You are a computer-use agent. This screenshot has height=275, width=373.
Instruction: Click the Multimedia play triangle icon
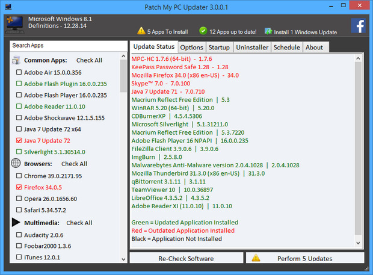(x=16, y=222)
